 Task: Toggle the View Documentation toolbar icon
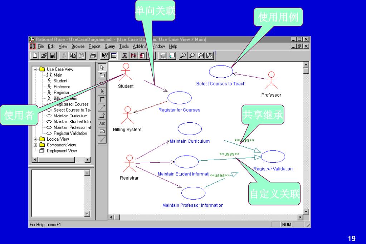click(114, 55)
